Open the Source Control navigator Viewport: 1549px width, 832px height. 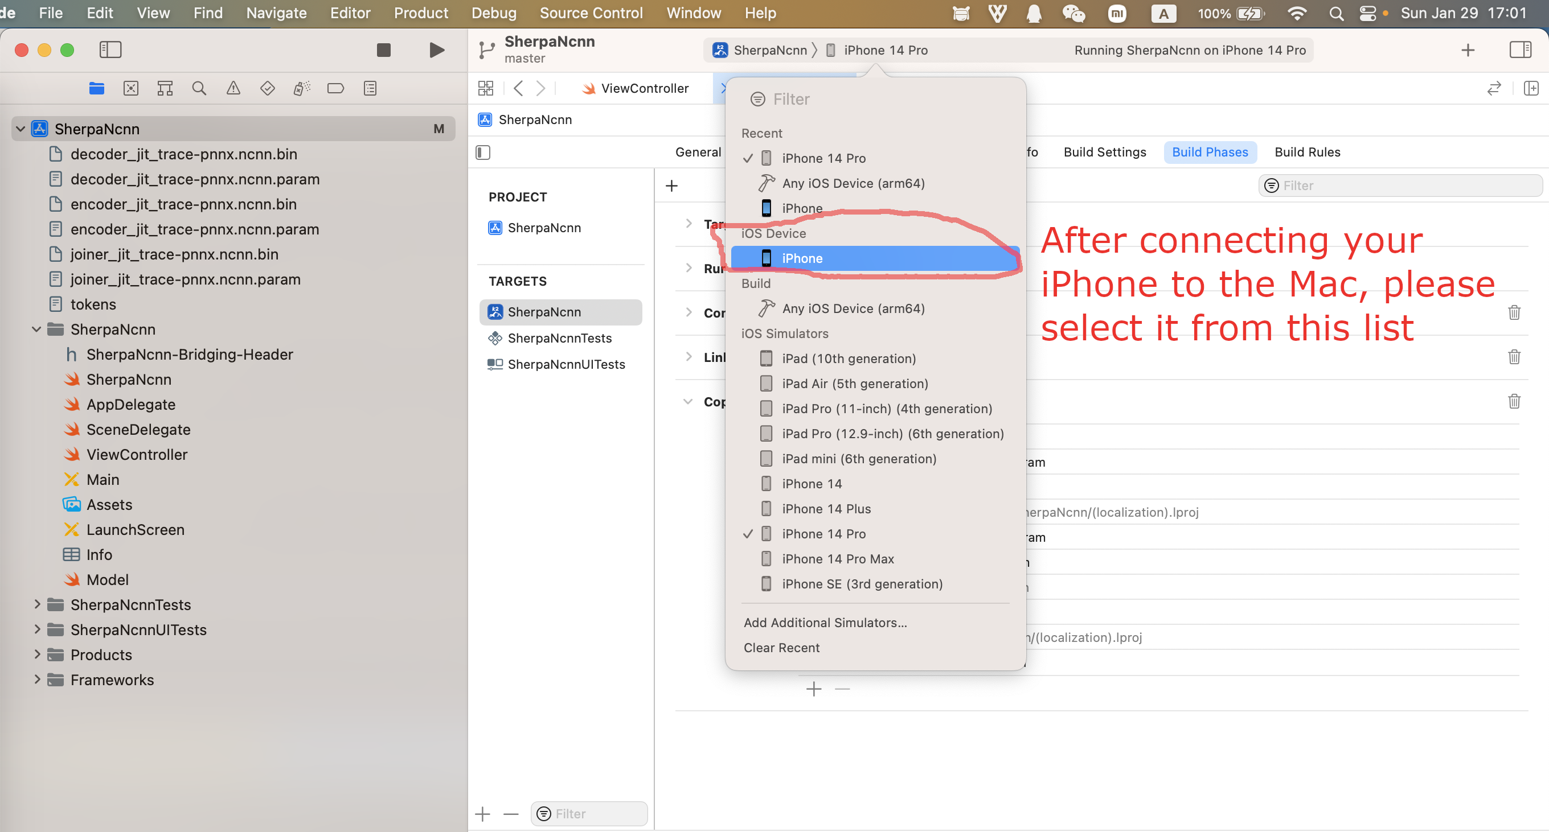click(130, 89)
